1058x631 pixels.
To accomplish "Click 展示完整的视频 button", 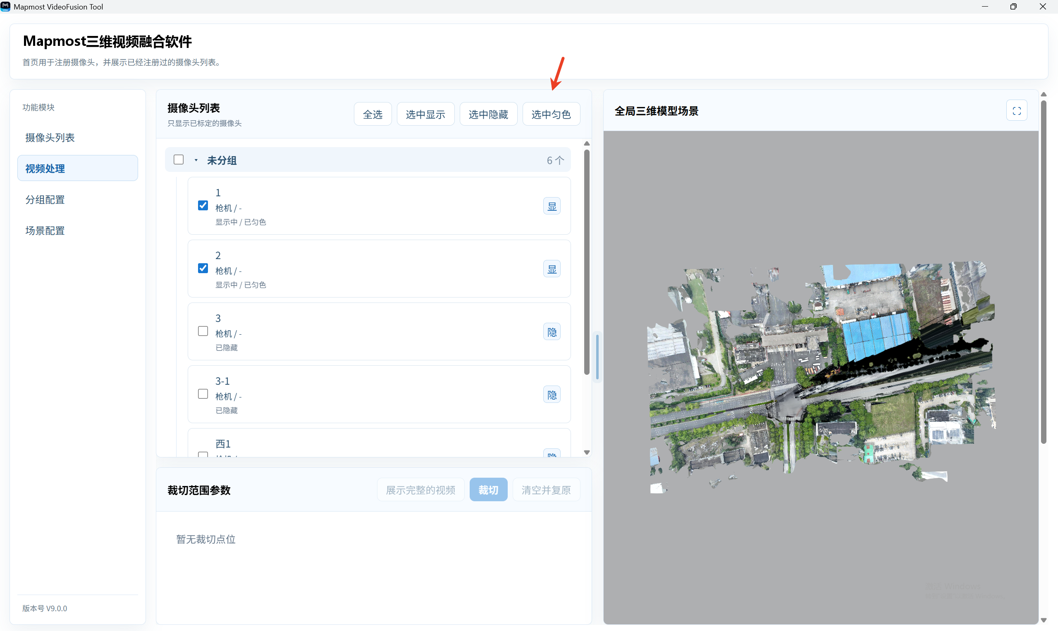I will click(420, 490).
